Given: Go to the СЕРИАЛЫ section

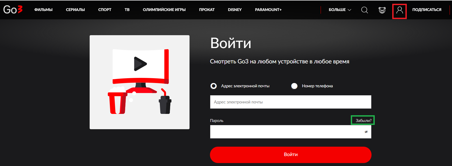Looking at the screenshot, I should coord(75,10).
